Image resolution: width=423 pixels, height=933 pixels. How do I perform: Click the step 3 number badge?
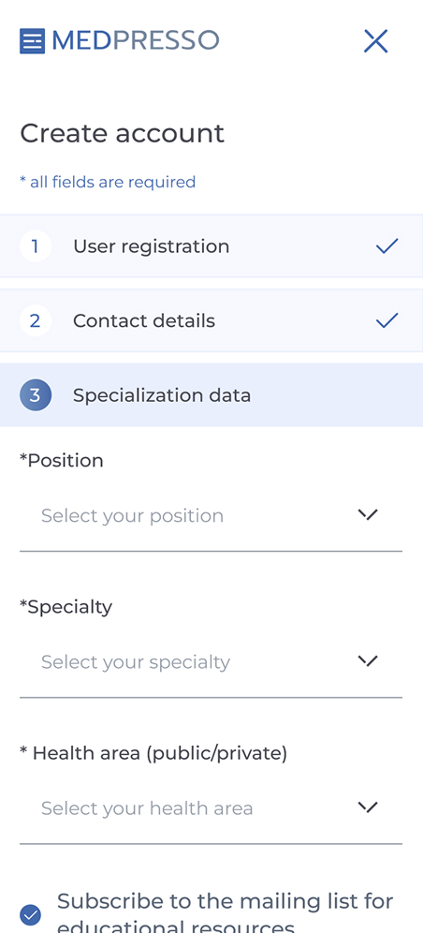click(x=35, y=395)
